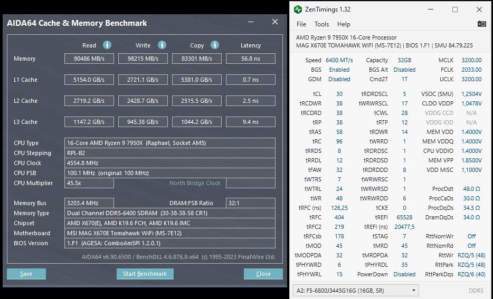Viewport: 493px width, 299px height.
Task: Click the CPU Type field
Action: point(170,143)
